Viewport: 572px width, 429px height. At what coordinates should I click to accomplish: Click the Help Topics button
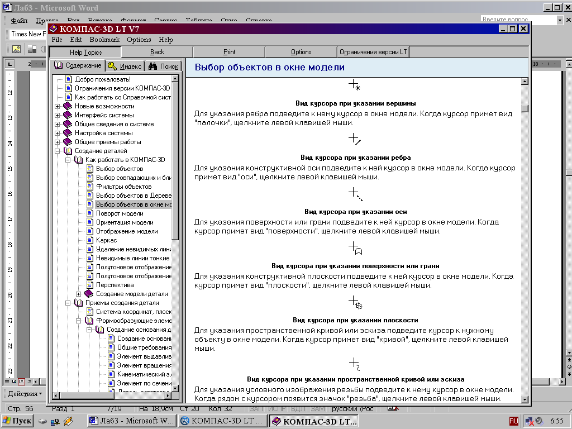pyautogui.click(x=85, y=52)
